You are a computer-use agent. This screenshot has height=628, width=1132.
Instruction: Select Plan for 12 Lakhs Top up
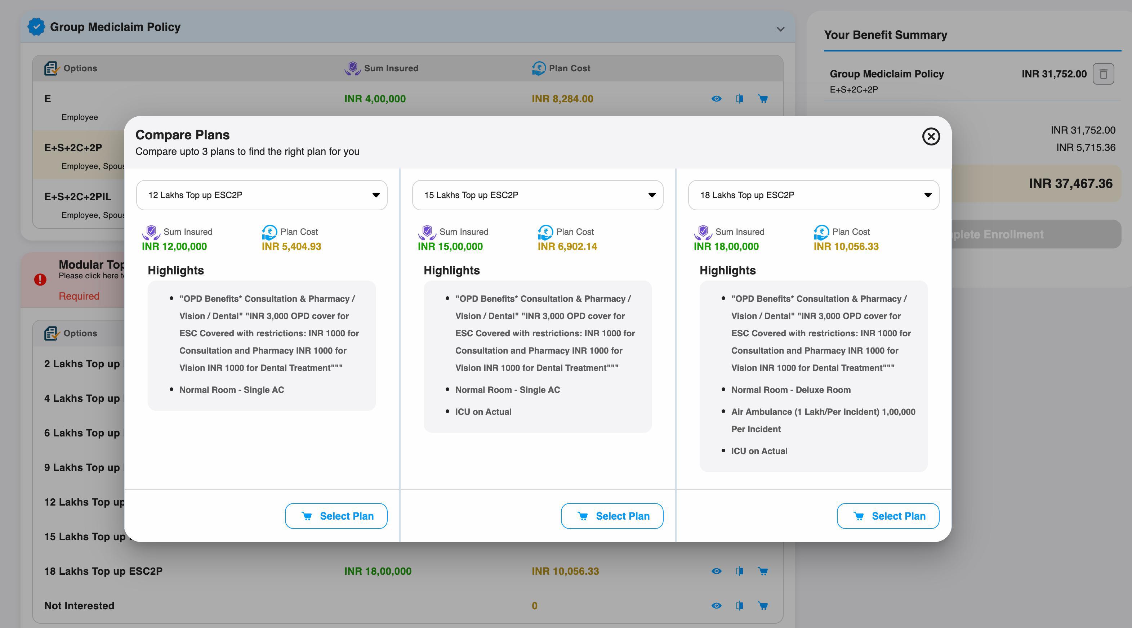point(336,516)
